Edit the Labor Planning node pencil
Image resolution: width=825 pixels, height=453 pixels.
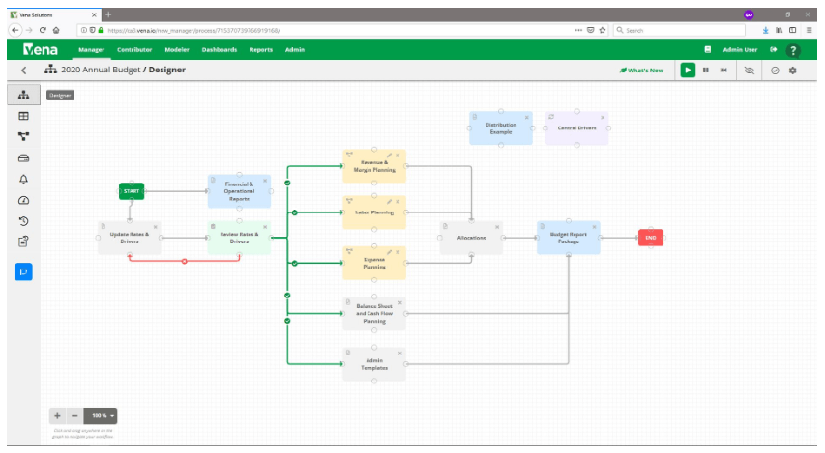tap(390, 201)
